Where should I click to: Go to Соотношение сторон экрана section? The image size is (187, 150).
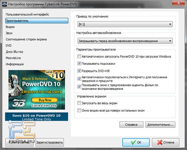26,39
